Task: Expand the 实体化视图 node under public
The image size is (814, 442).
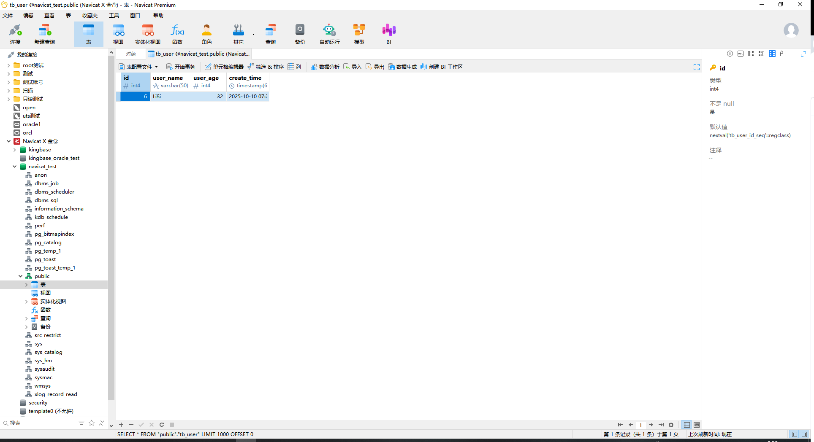Action: [26, 302]
